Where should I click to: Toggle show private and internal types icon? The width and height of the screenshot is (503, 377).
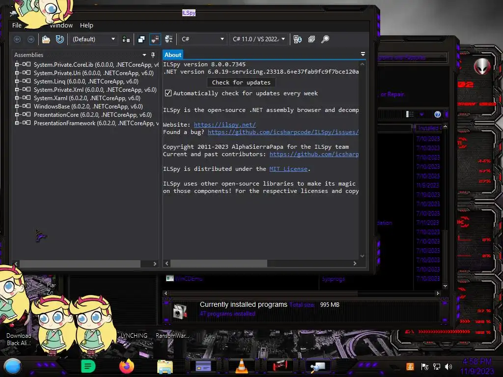pos(155,39)
